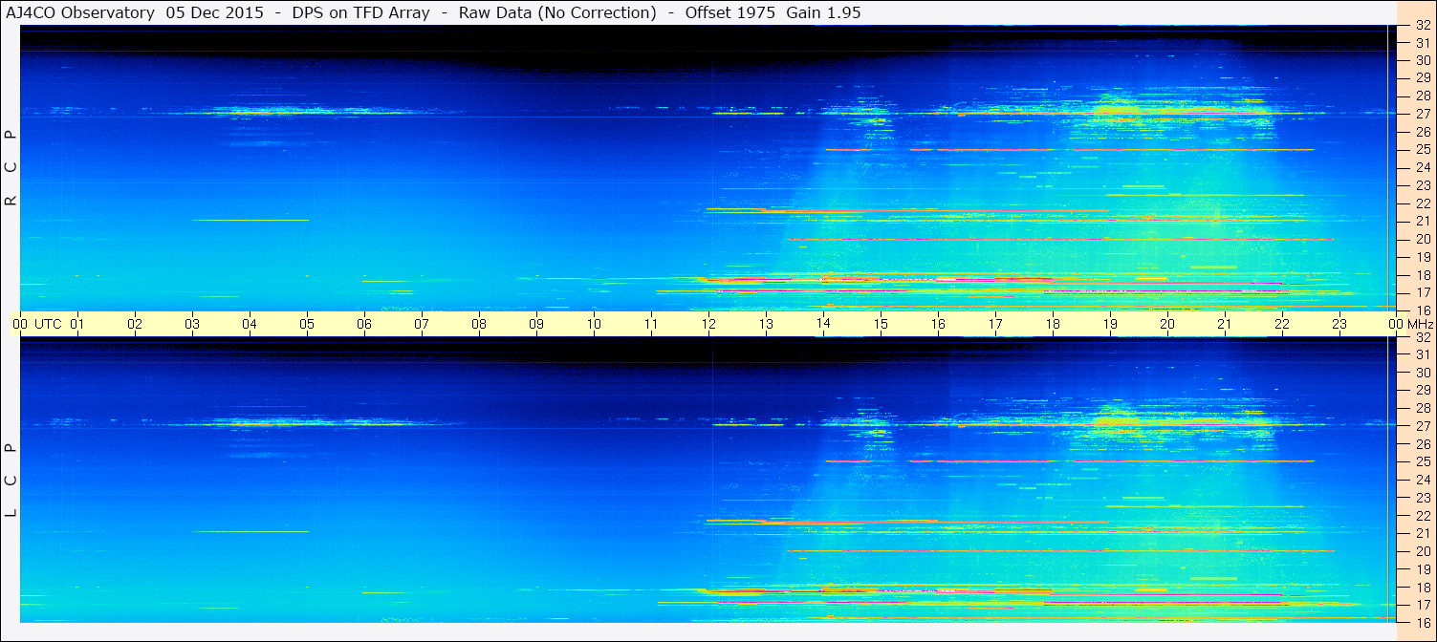Click 'Raw Data (No Correction)' in the header

click(557, 12)
